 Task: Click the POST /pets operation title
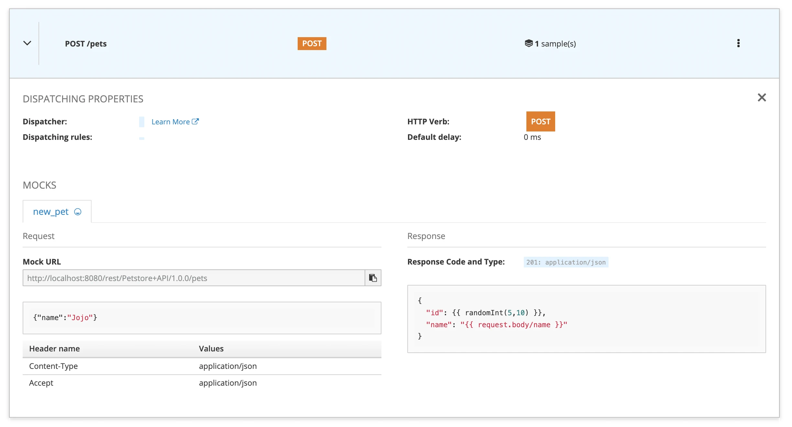tap(86, 44)
